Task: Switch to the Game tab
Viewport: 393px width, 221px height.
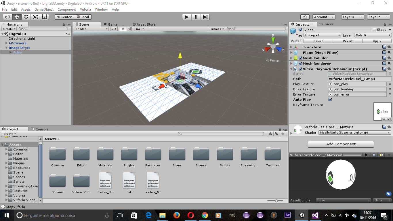Action: [x=110, y=24]
